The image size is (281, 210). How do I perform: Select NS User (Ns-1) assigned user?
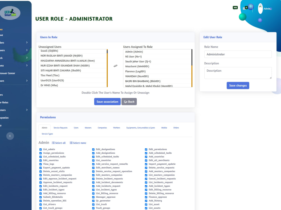point(157,57)
